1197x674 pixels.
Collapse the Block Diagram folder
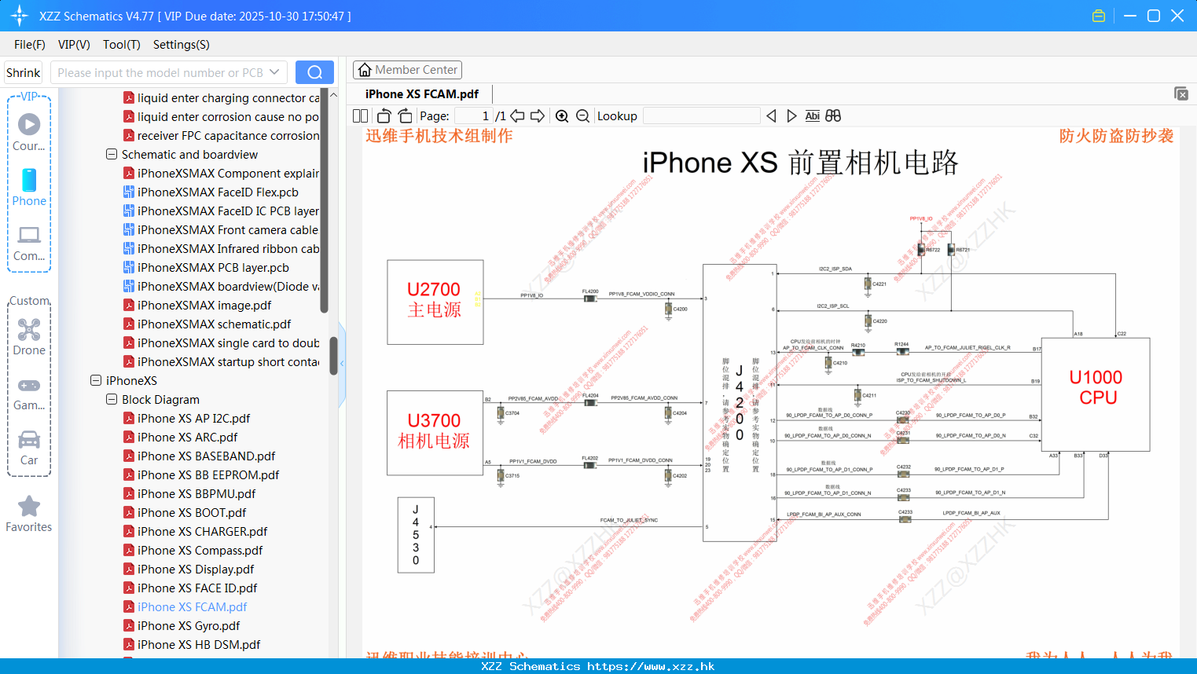(112, 399)
